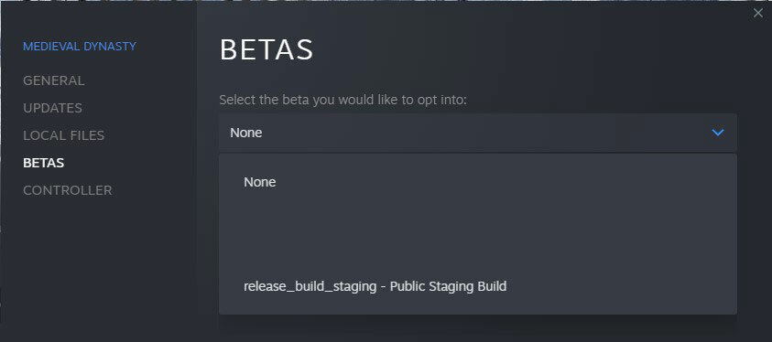This screenshot has width=772, height=342.
Task: Go to the LOCAL FILES tab
Action: tap(63, 135)
